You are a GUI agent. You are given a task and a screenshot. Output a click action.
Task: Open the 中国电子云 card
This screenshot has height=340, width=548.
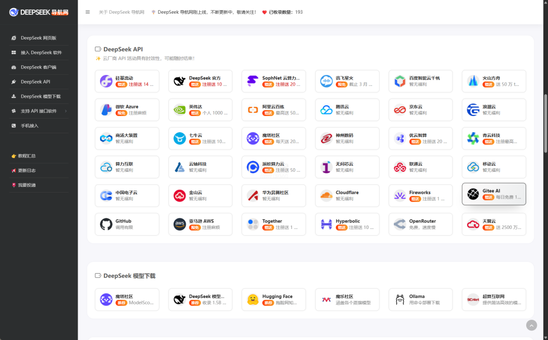point(127,196)
